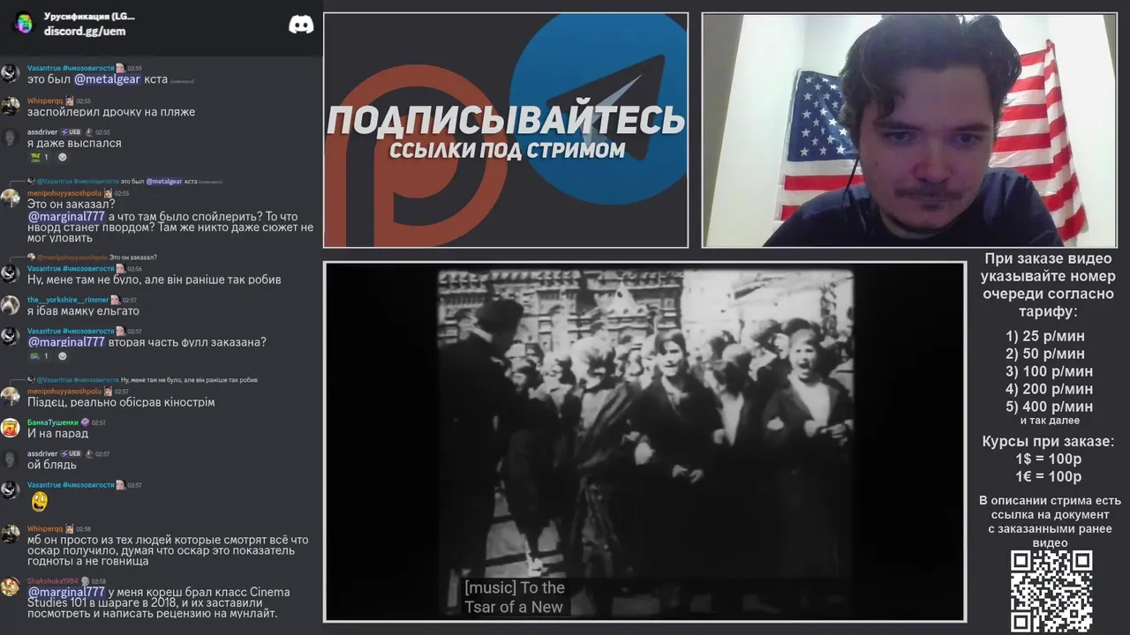Click the username БанкаТушенки

[52, 422]
